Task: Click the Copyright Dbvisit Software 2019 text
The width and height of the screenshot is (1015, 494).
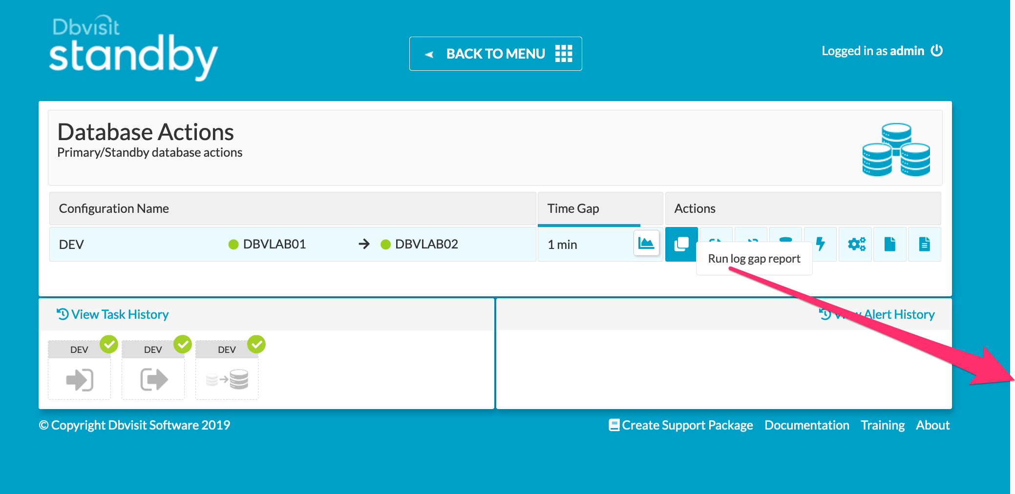Action: coord(134,425)
